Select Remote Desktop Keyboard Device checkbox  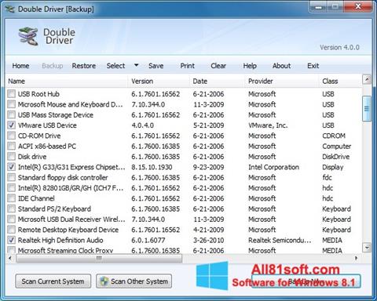point(12,230)
